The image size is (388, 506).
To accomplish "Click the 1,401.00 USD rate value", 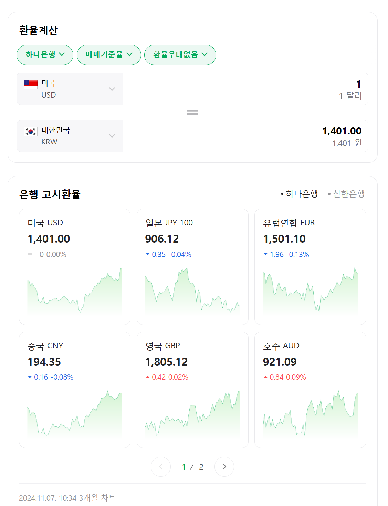I will point(49,239).
